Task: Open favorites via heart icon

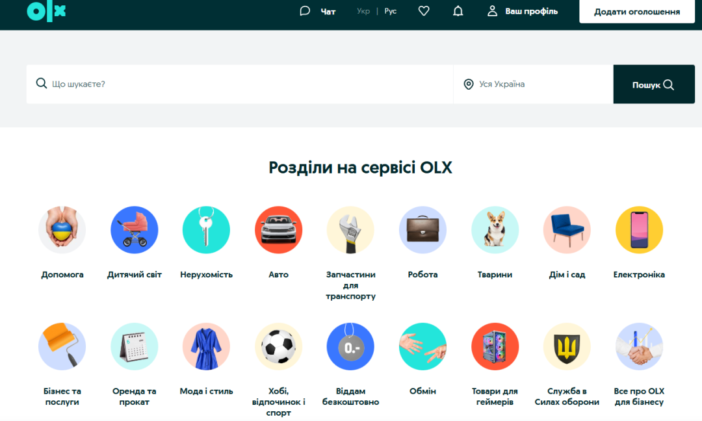Action: pyautogui.click(x=424, y=11)
